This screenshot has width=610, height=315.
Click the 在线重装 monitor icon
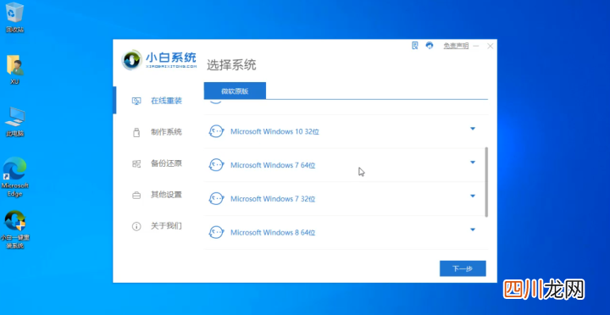136,101
